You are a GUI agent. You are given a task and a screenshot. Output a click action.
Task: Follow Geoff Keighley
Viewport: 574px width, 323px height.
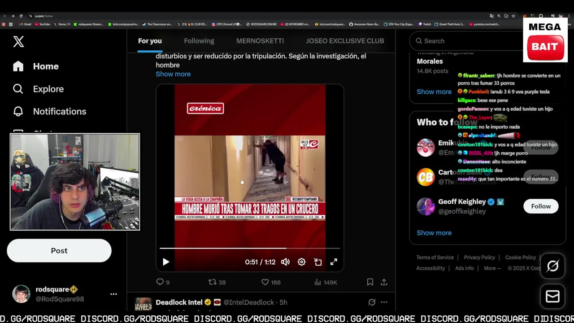[x=541, y=206]
